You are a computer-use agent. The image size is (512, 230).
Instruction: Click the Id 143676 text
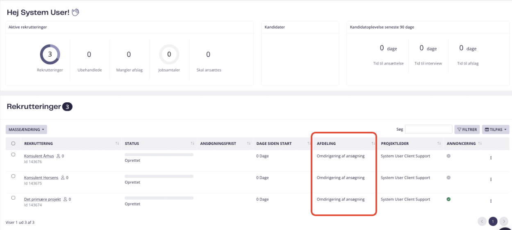coord(32,162)
